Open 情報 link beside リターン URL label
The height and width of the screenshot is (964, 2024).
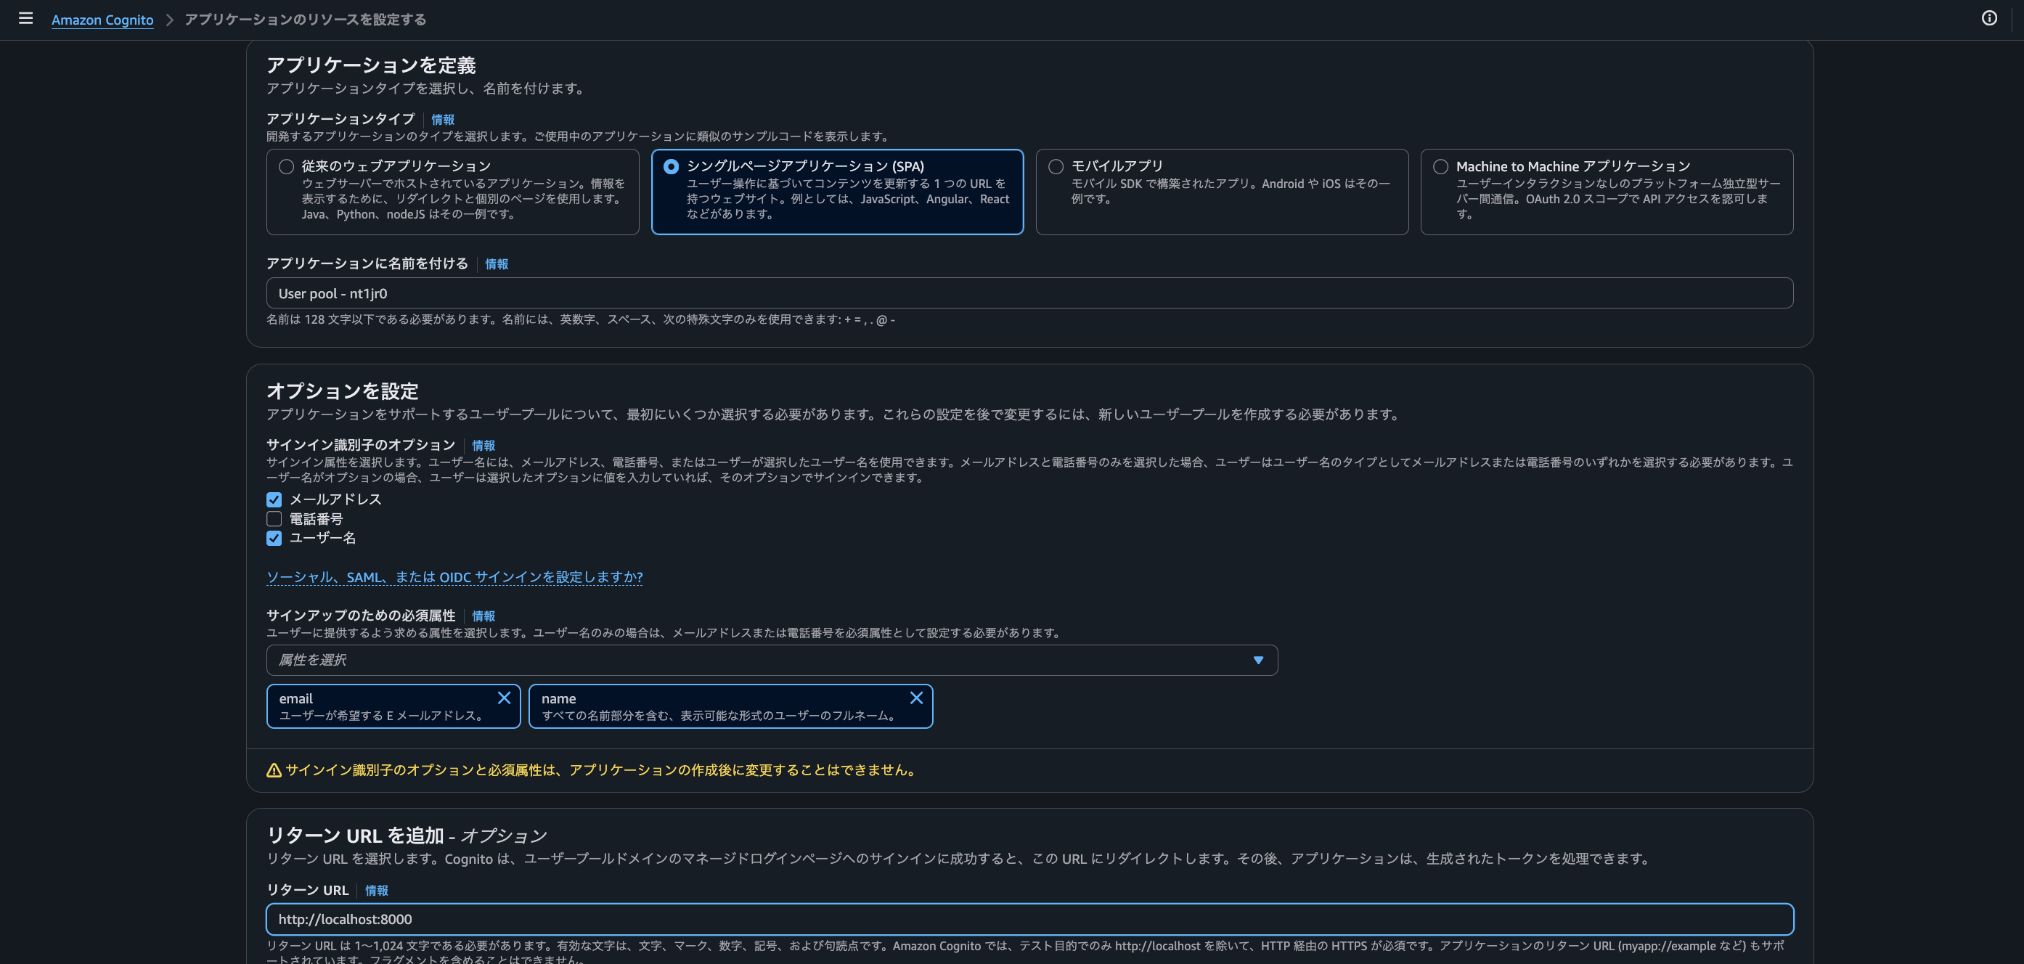376,890
